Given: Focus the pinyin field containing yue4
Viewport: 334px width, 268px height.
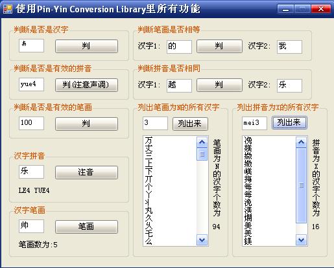Looking at the screenshot, I should [x=31, y=84].
